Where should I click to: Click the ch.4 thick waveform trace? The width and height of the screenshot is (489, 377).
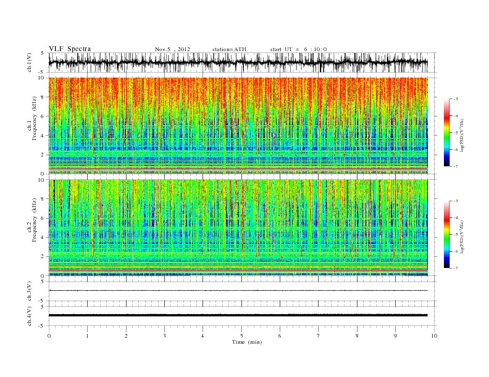[238, 315]
